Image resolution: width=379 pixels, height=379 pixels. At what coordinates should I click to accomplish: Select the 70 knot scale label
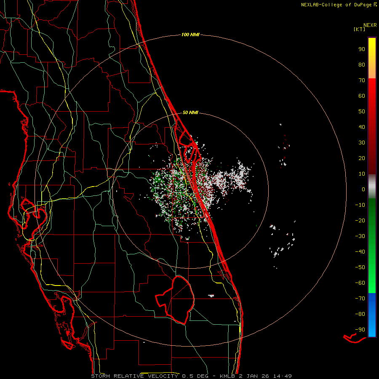[362, 80]
